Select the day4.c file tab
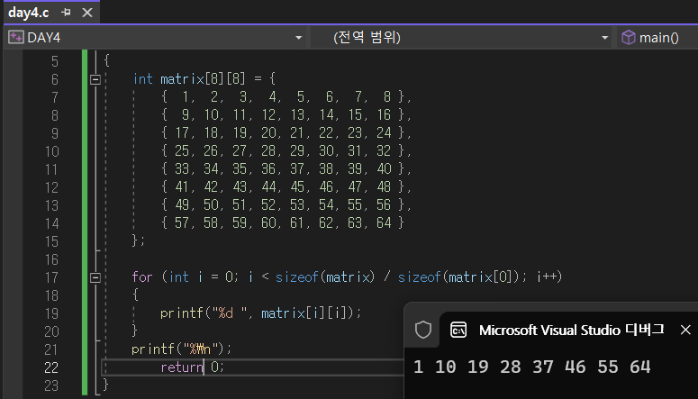Screen dimensions: 698x399 29,13
